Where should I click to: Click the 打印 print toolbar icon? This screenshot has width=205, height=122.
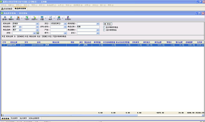coord(59,18)
